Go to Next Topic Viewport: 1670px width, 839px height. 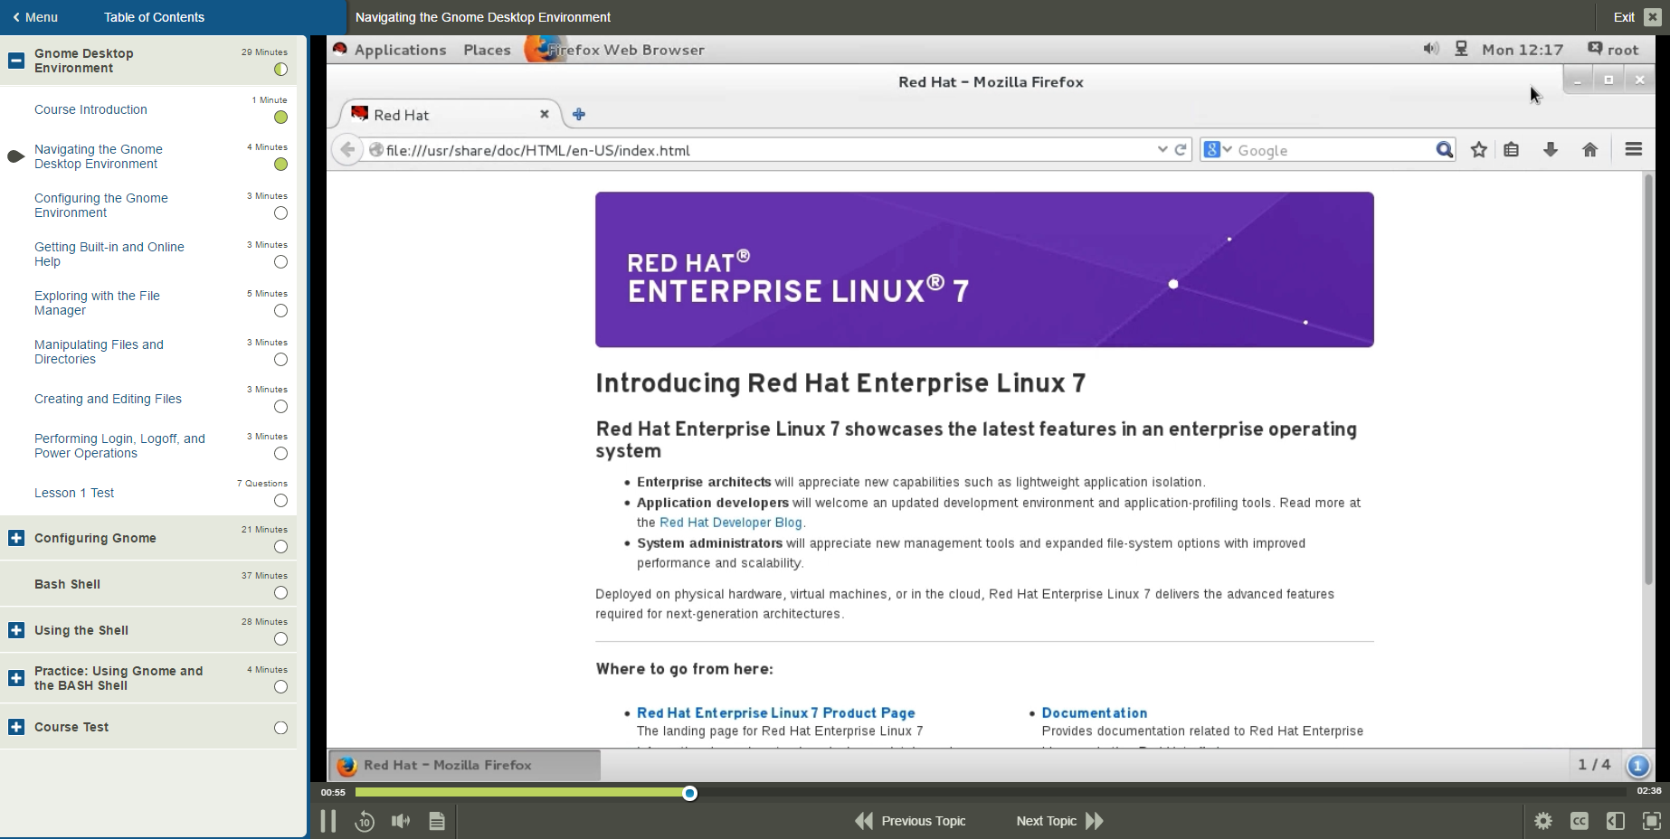point(1058,821)
